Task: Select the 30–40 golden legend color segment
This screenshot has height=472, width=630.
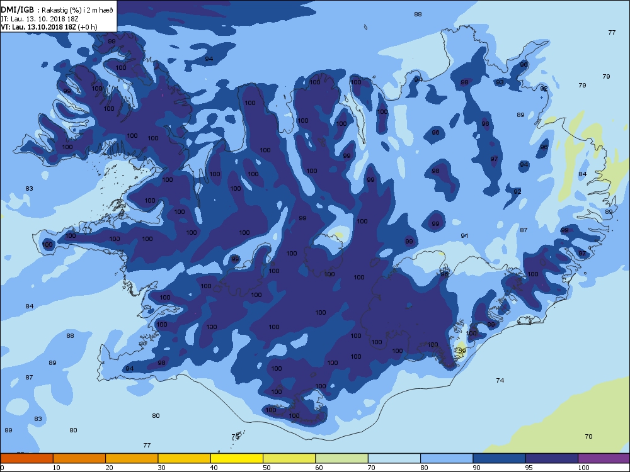Action: [x=185, y=458]
